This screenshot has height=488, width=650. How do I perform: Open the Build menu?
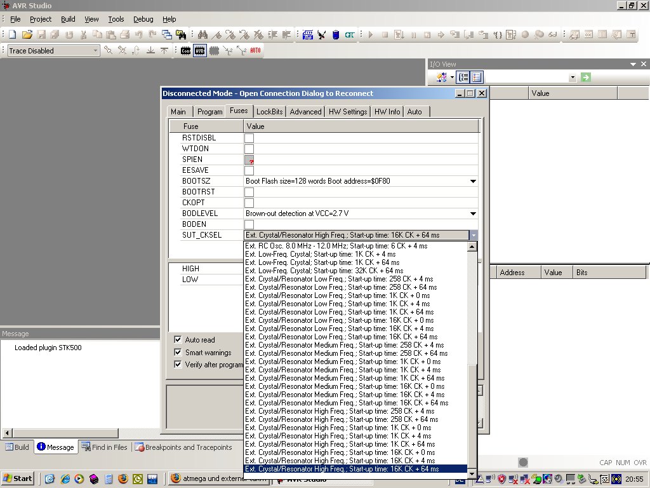tap(68, 19)
